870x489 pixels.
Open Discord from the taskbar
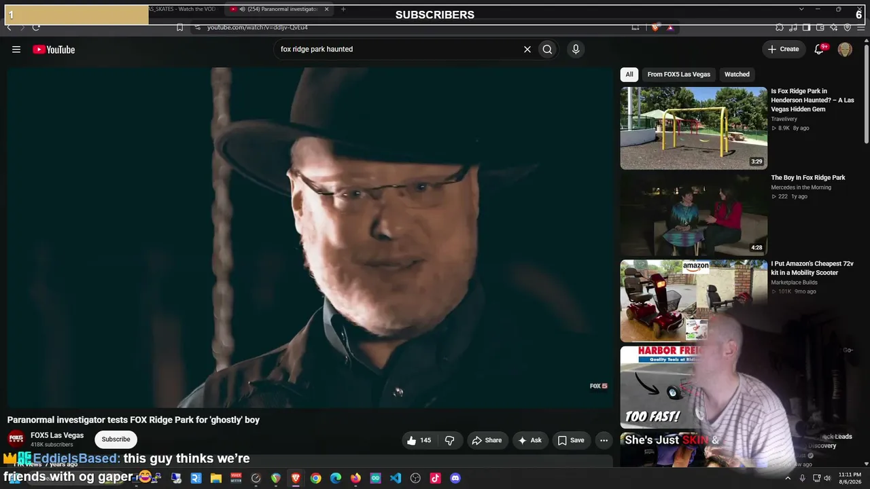pyautogui.click(x=455, y=478)
